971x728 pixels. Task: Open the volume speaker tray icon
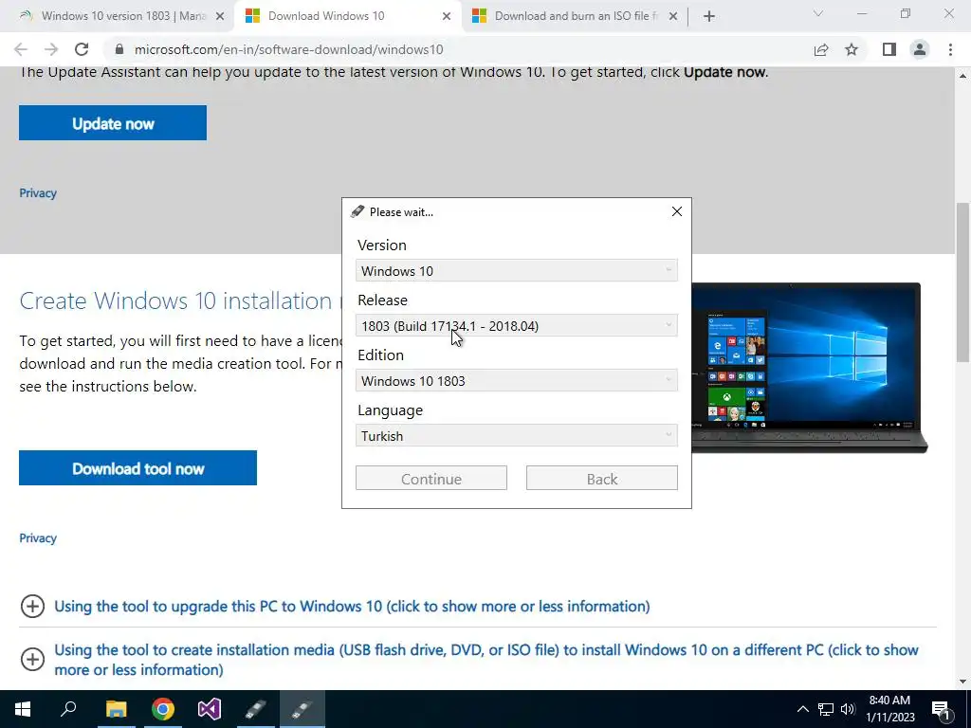(848, 709)
